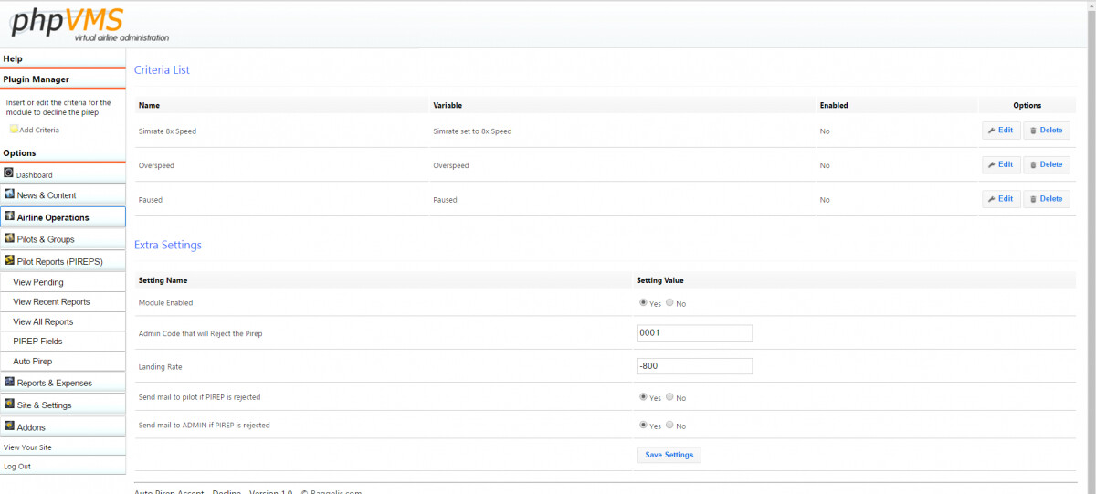
Task: Click the Addons sidebar icon
Action: click(x=9, y=426)
